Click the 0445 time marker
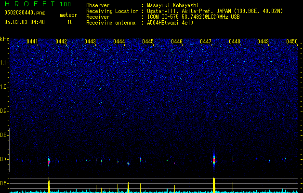The image size is (303, 193). coord(148,41)
